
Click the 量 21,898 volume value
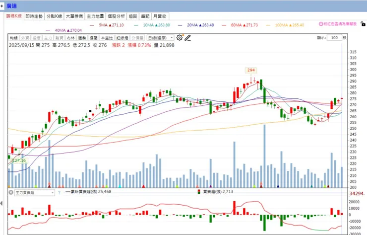pos(164,45)
